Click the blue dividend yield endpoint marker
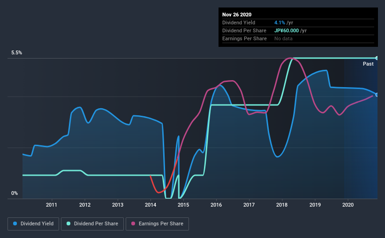Image resolution: width=385 pixels, height=238 pixels. click(377, 95)
